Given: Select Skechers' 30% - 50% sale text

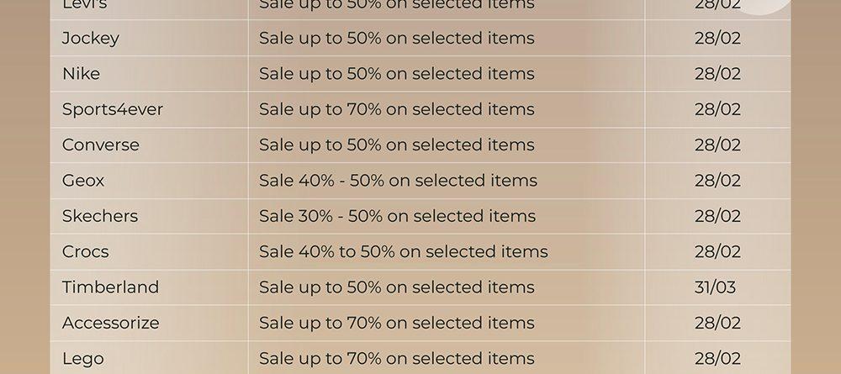Looking at the screenshot, I should point(398,216).
